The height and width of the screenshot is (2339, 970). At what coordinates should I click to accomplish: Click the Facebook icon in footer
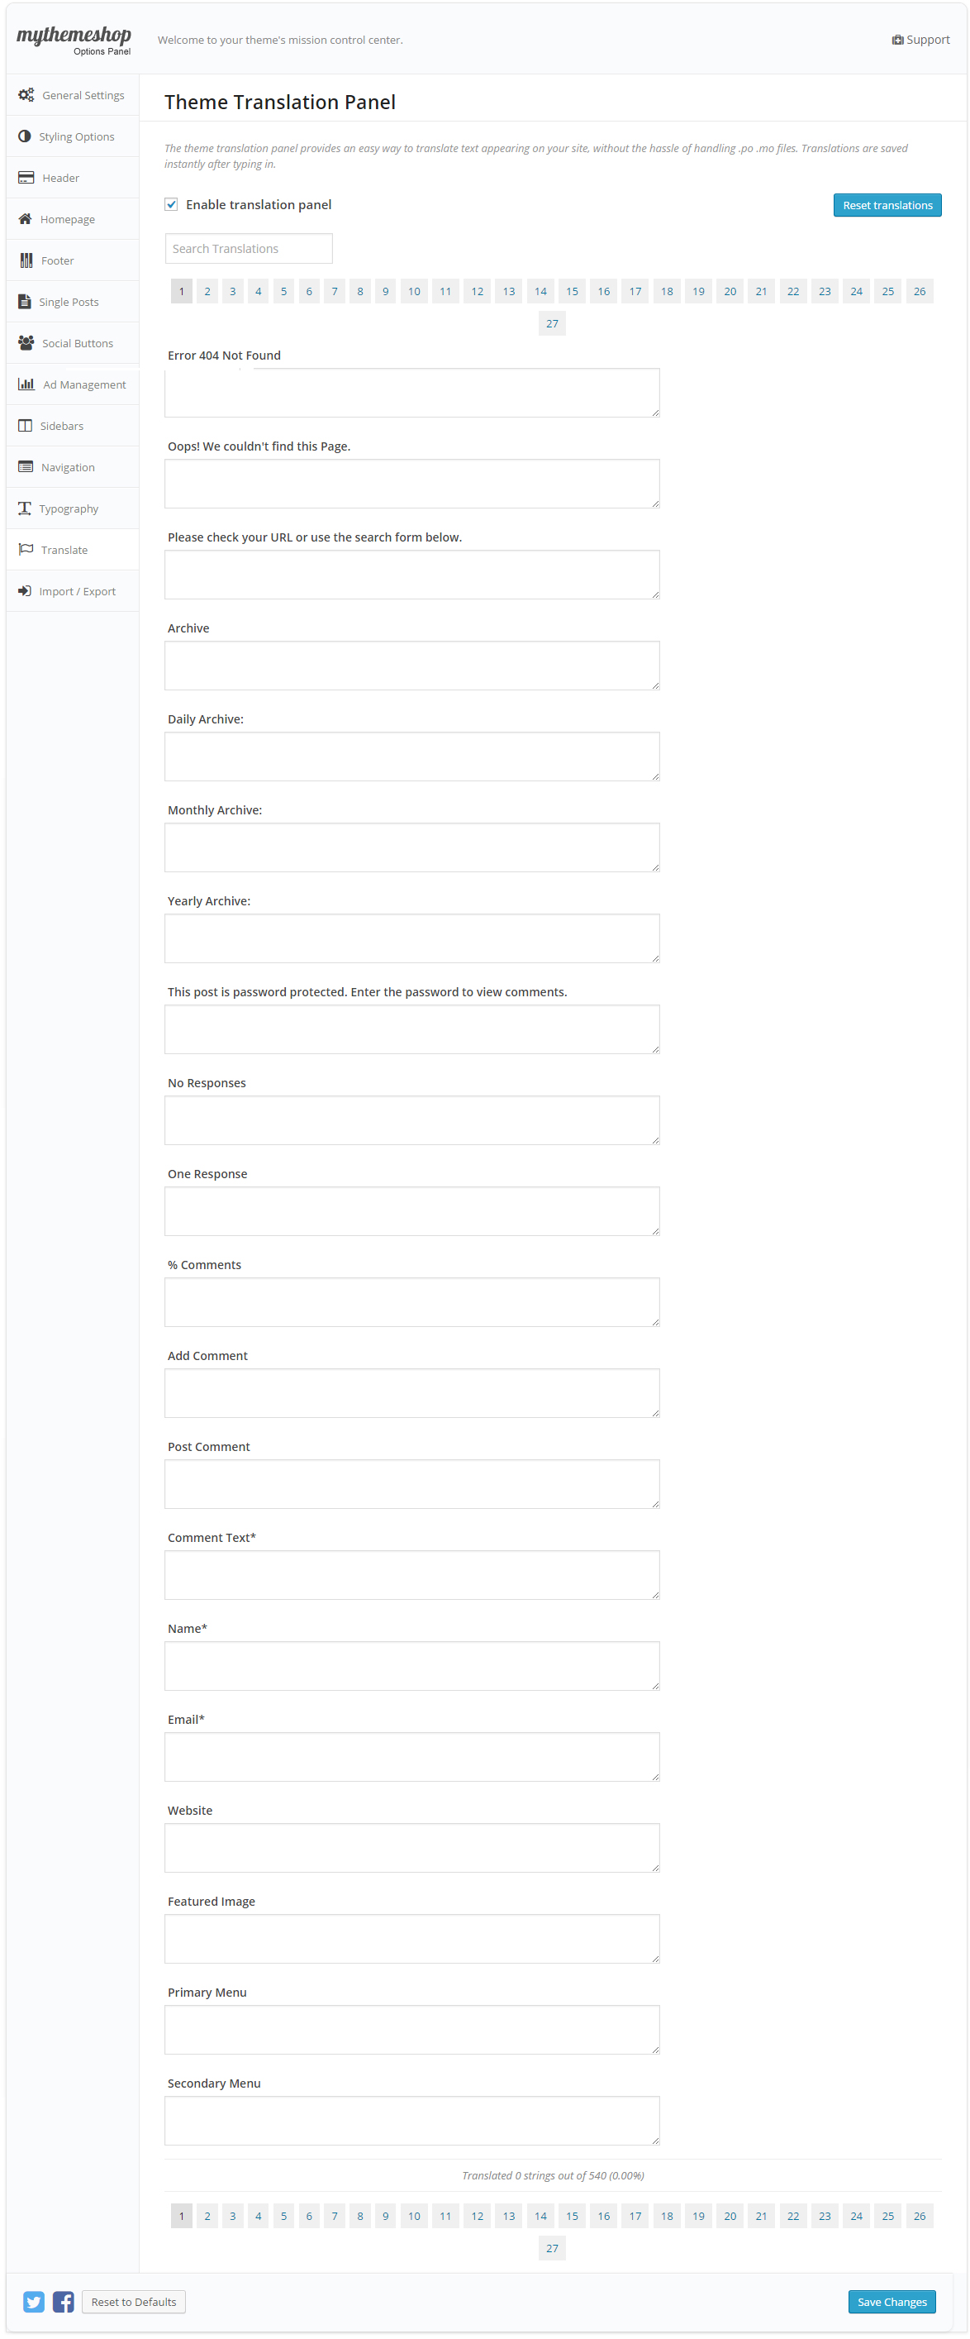64,2301
